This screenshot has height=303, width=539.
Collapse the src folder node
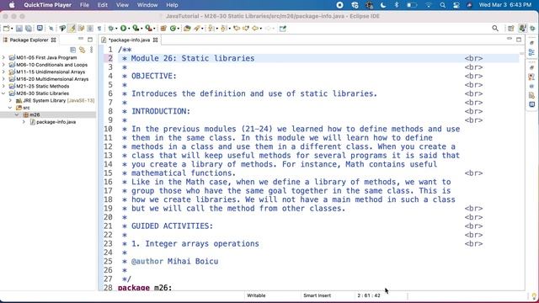tap(10, 108)
